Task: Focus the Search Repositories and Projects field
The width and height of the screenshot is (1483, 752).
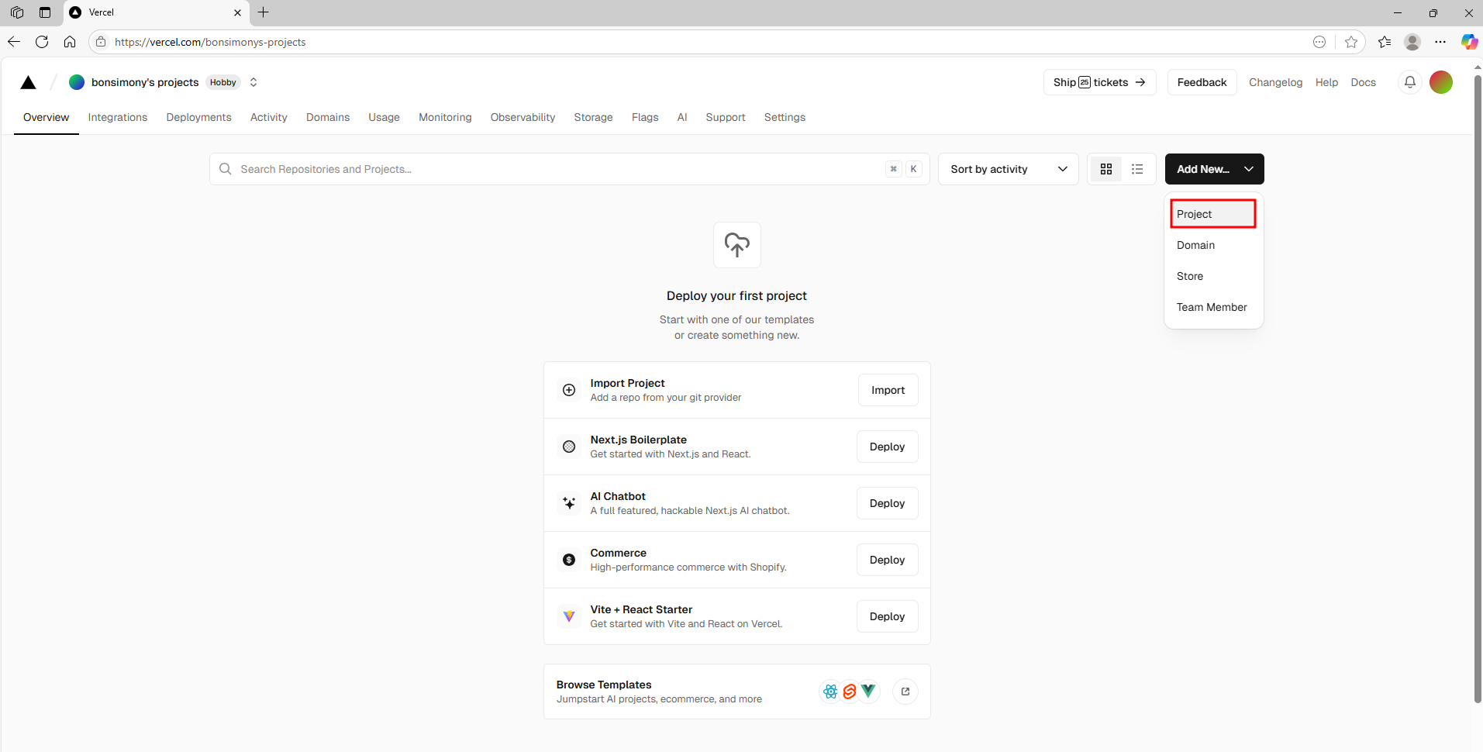Action: coord(569,169)
